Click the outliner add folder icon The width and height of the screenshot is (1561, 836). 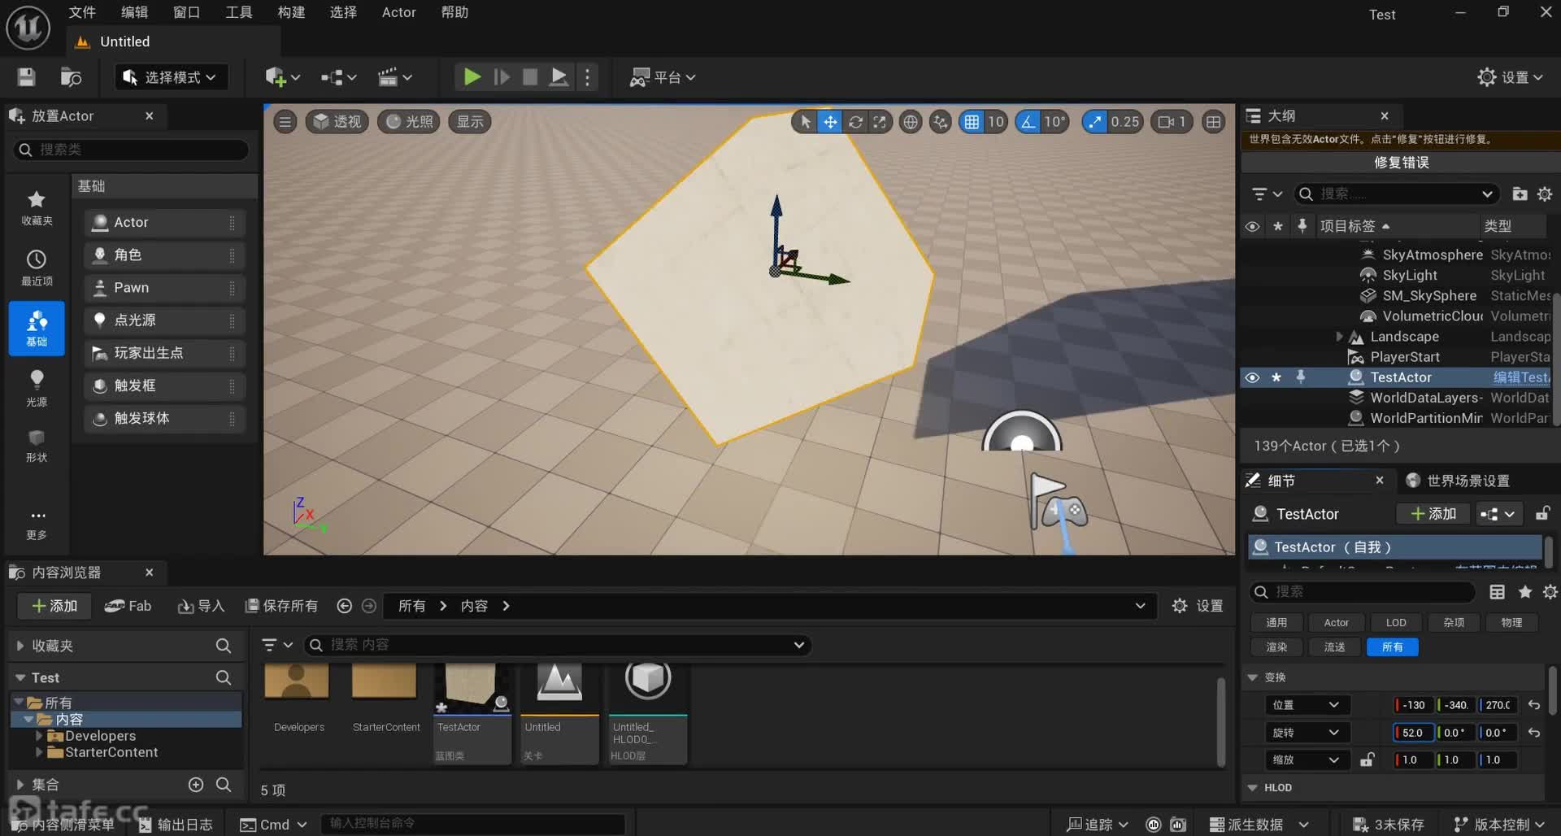tap(1520, 194)
